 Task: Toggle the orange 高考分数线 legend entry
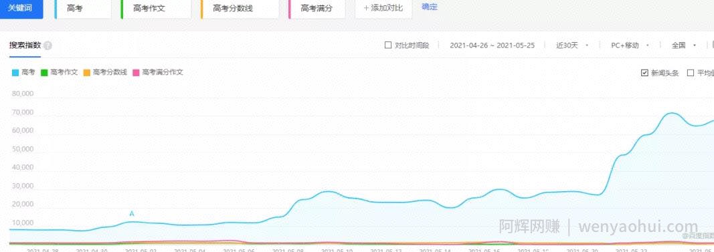[105, 72]
